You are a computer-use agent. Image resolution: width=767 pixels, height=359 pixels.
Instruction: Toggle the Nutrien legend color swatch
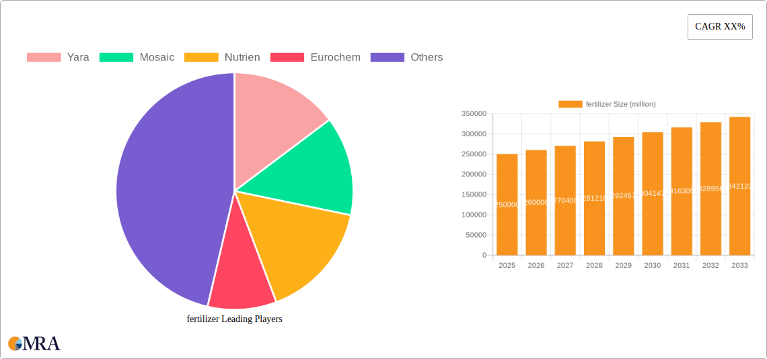point(202,58)
